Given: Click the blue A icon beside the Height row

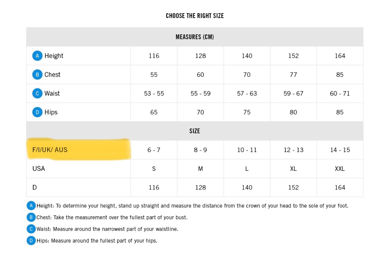Looking at the screenshot, I should pyautogui.click(x=37, y=56).
